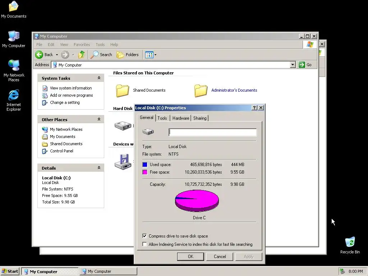Select the Shared Documents folder icon
Viewport: 368px width, 276px height.
click(122, 91)
